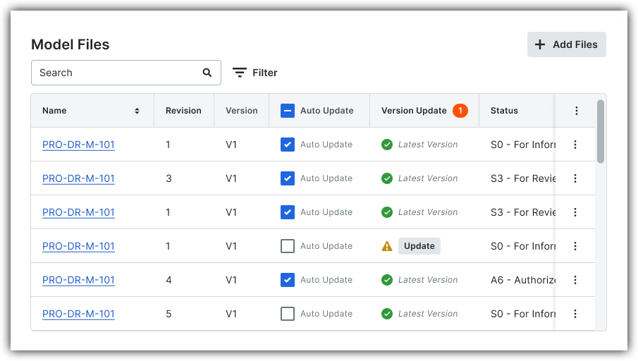Click the orange badge showing 1
This screenshot has height=361, width=638.
(x=460, y=111)
